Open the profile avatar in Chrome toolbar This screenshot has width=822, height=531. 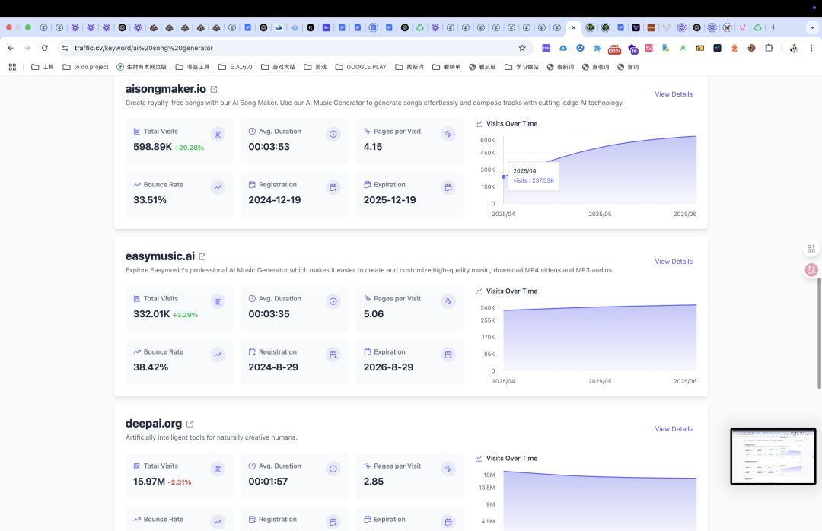(794, 48)
